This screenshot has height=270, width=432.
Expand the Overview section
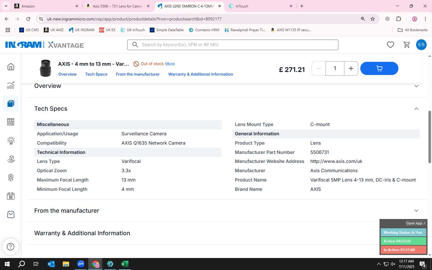click(416, 86)
